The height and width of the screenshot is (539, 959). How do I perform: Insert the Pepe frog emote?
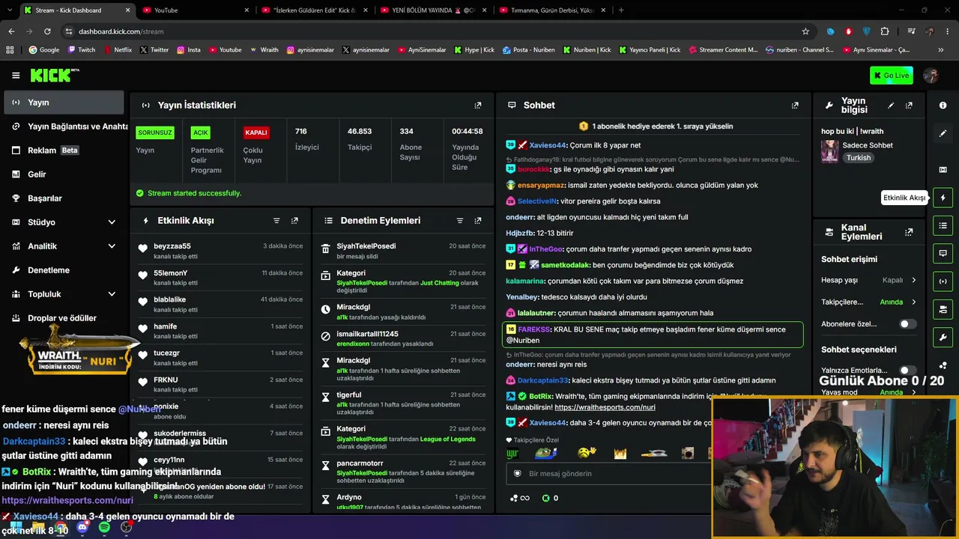(545, 453)
